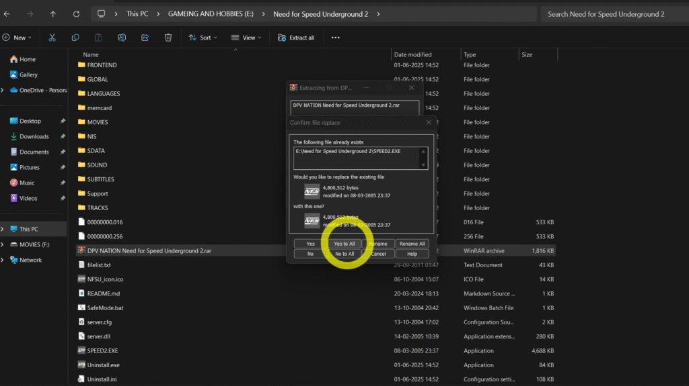The height and width of the screenshot is (386, 689).
Task: Refresh the folder view
Action: click(x=76, y=14)
